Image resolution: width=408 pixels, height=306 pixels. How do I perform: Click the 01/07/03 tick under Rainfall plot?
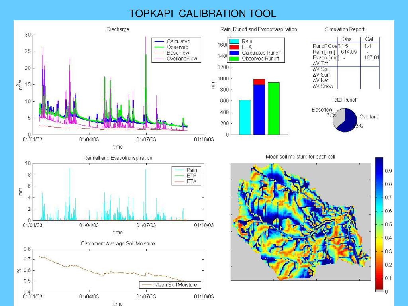pyautogui.click(x=146, y=225)
